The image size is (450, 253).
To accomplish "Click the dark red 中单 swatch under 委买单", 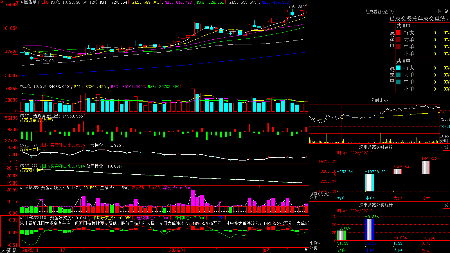I will pos(398,47).
